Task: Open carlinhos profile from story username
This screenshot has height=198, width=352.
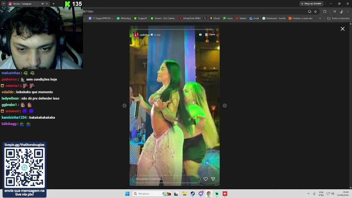Action: (145, 35)
